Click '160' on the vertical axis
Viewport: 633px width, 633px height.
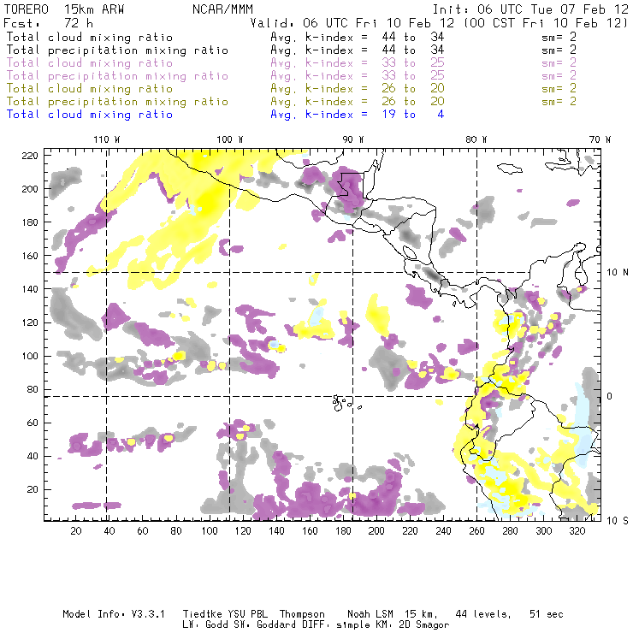pyautogui.click(x=30, y=256)
